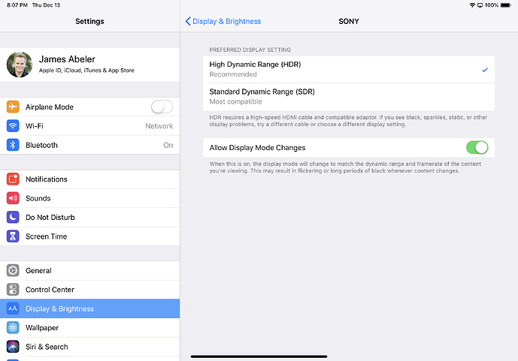Screen dimensions: 518x361
Task: Go back to Display & Brightness
Action: click(223, 22)
